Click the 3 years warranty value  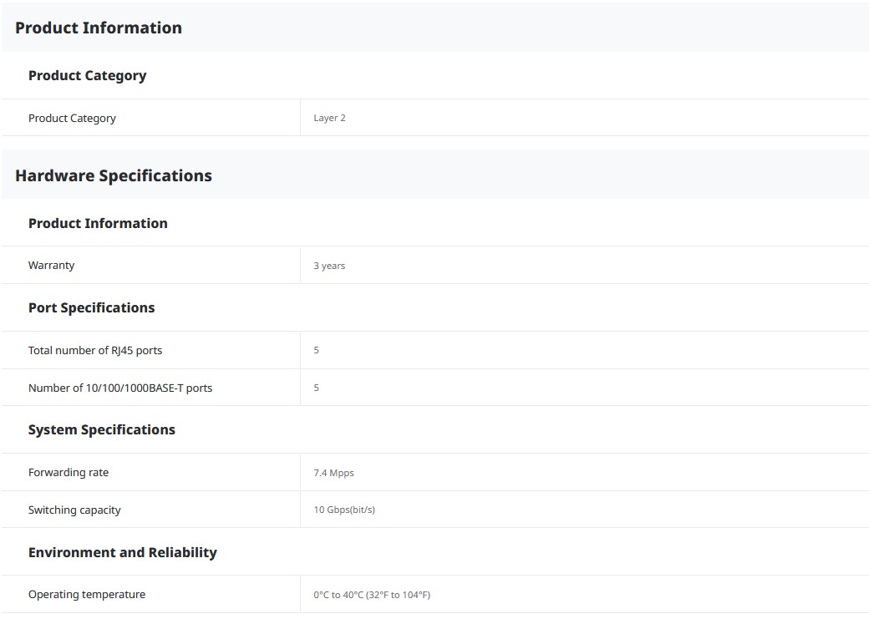click(329, 266)
